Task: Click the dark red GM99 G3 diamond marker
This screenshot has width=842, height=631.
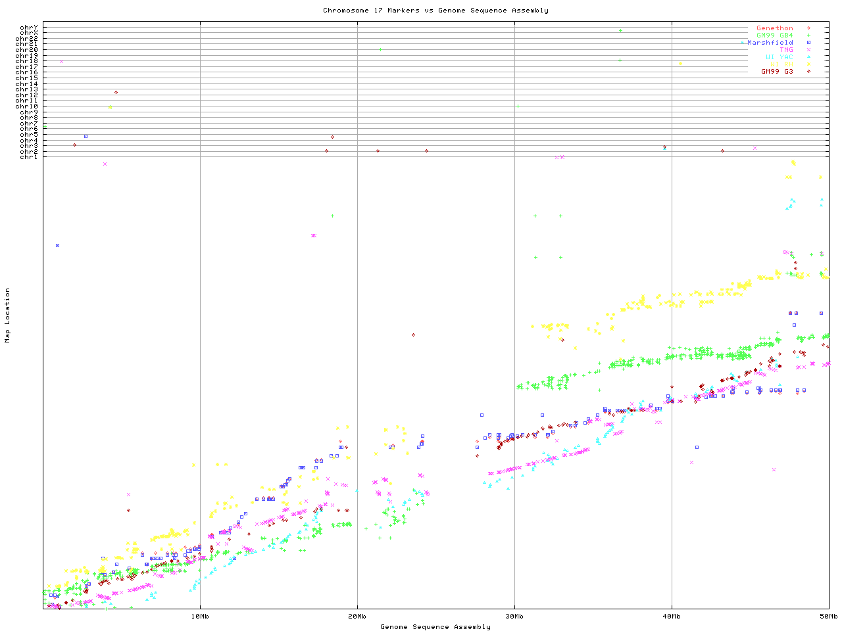Action: [808, 72]
